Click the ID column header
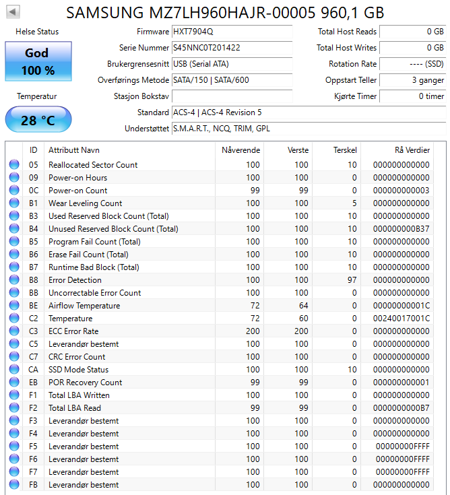The image size is (450, 495). pyautogui.click(x=33, y=150)
